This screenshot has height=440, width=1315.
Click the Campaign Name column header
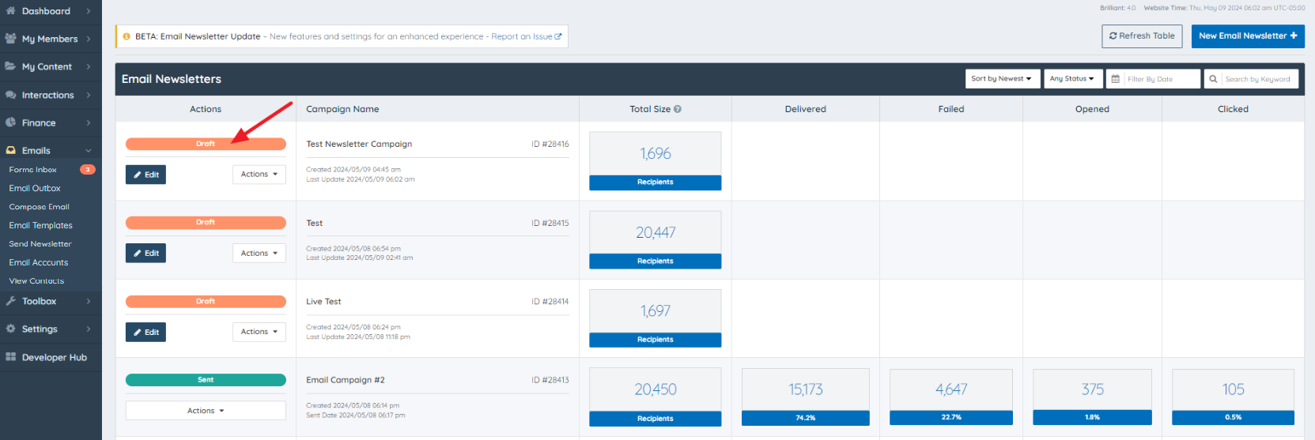(342, 109)
